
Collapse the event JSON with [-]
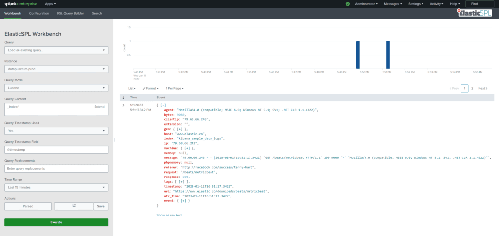163,105
